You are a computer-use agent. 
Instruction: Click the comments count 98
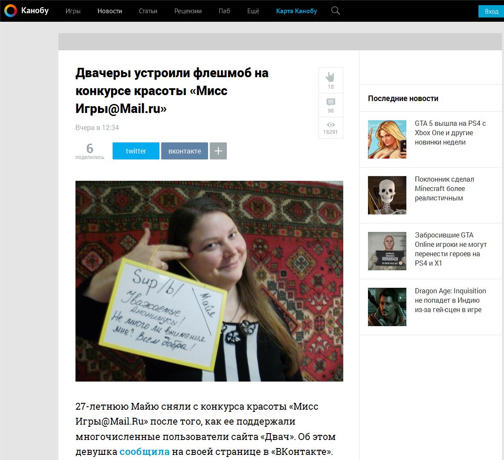(x=331, y=110)
